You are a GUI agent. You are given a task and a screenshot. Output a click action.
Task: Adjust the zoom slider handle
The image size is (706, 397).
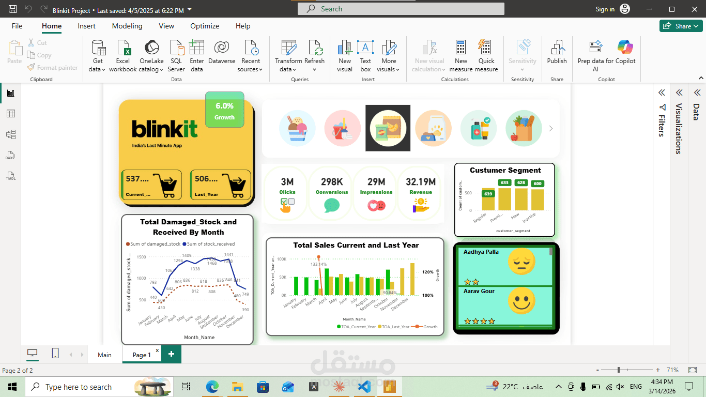pyautogui.click(x=619, y=370)
